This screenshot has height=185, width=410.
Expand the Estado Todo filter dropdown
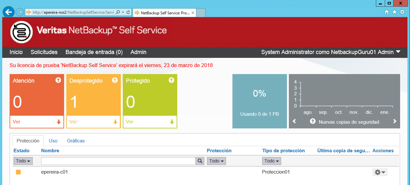pos(23,161)
